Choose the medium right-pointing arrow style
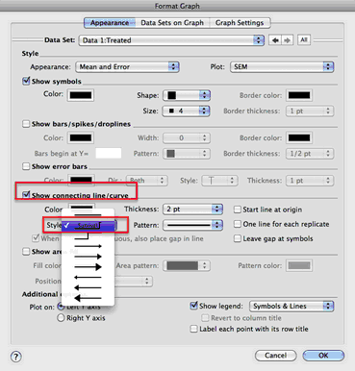 point(88,257)
